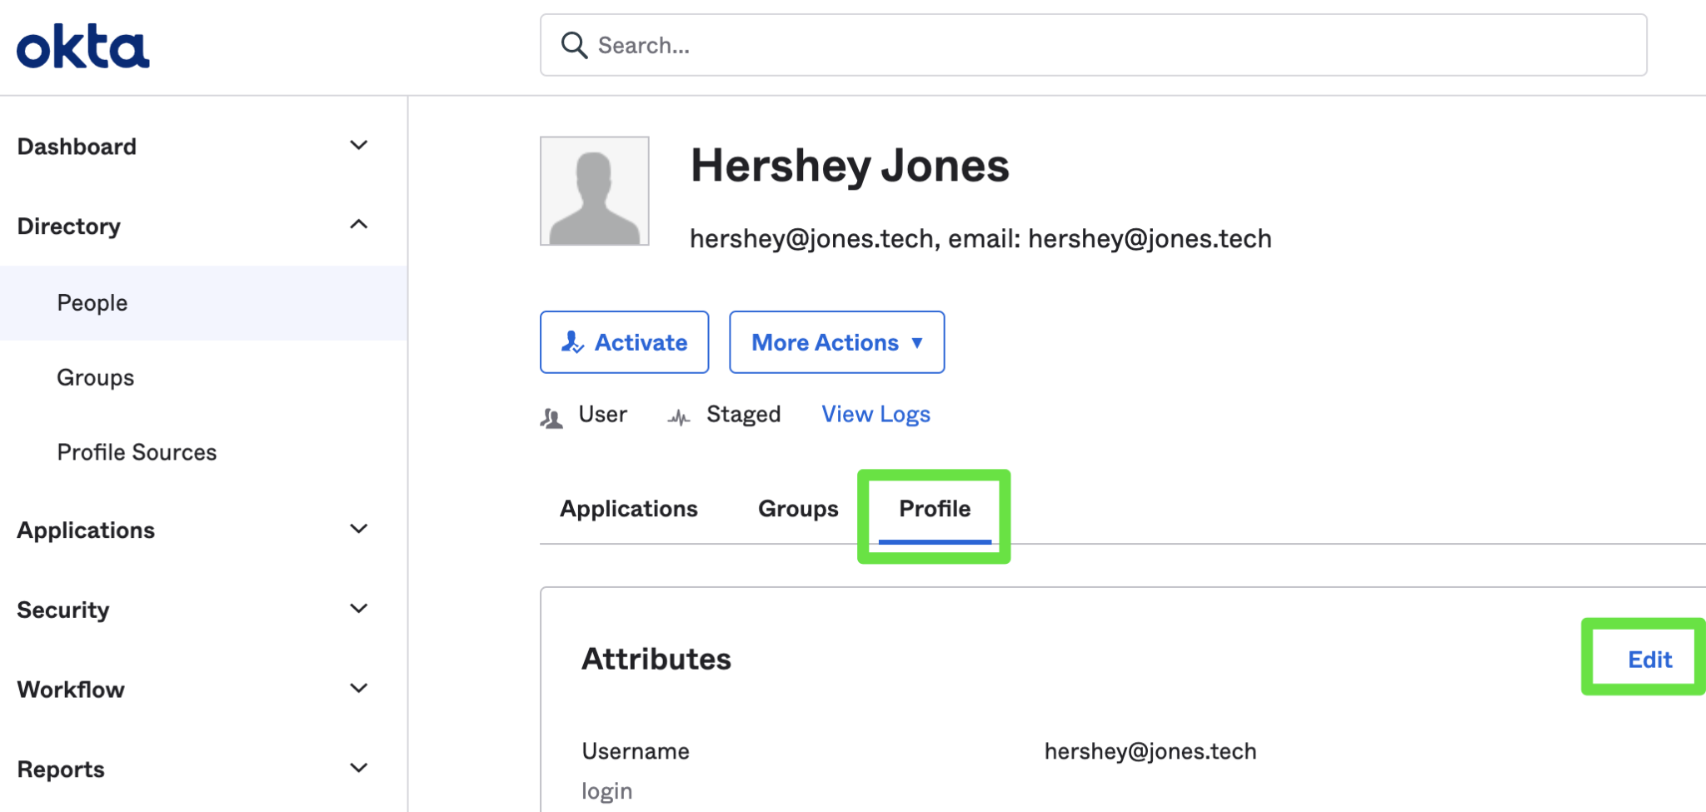
Task: Open the More Actions dropdown
Action: point(836,342)
